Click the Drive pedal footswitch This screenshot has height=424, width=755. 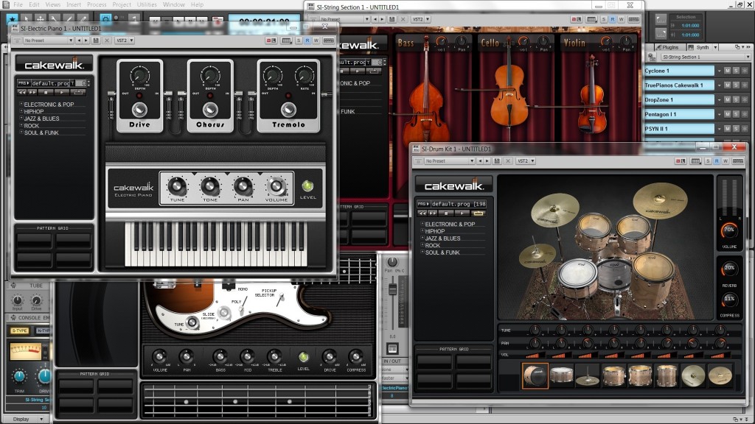coord(139,110)
